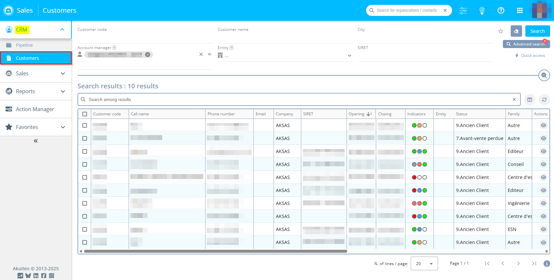Open the apps grid launcher
The width and height of the screenshot is (554, 280).
tap(520, 10)
